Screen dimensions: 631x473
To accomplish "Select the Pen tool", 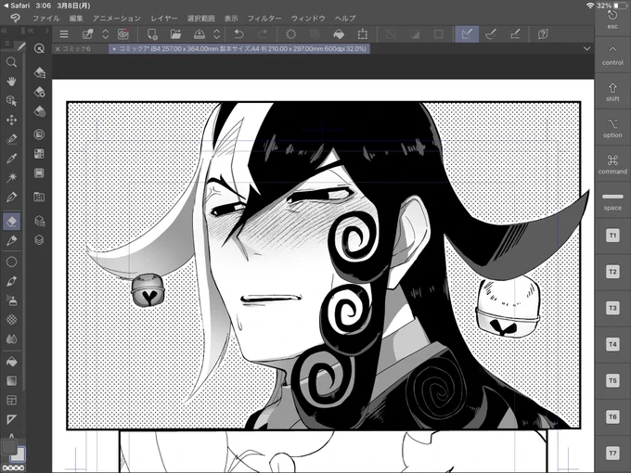I will 12,197.
